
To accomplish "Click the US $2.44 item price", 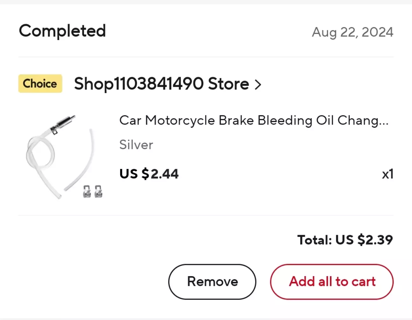I will pyautogui.click(x=149, y=174).
